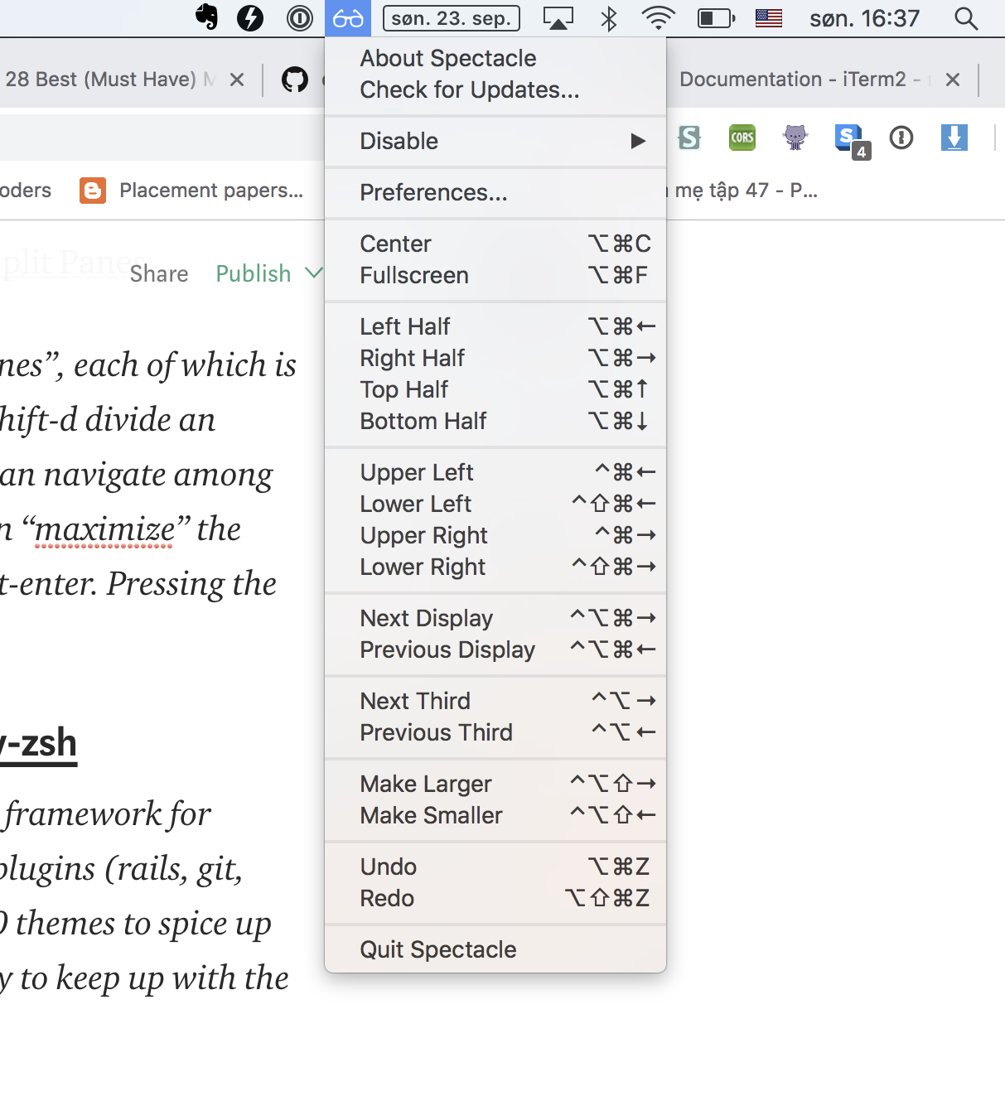Click the Publish button
This screenshot has height=1096, width=1005.
[254, 274]
